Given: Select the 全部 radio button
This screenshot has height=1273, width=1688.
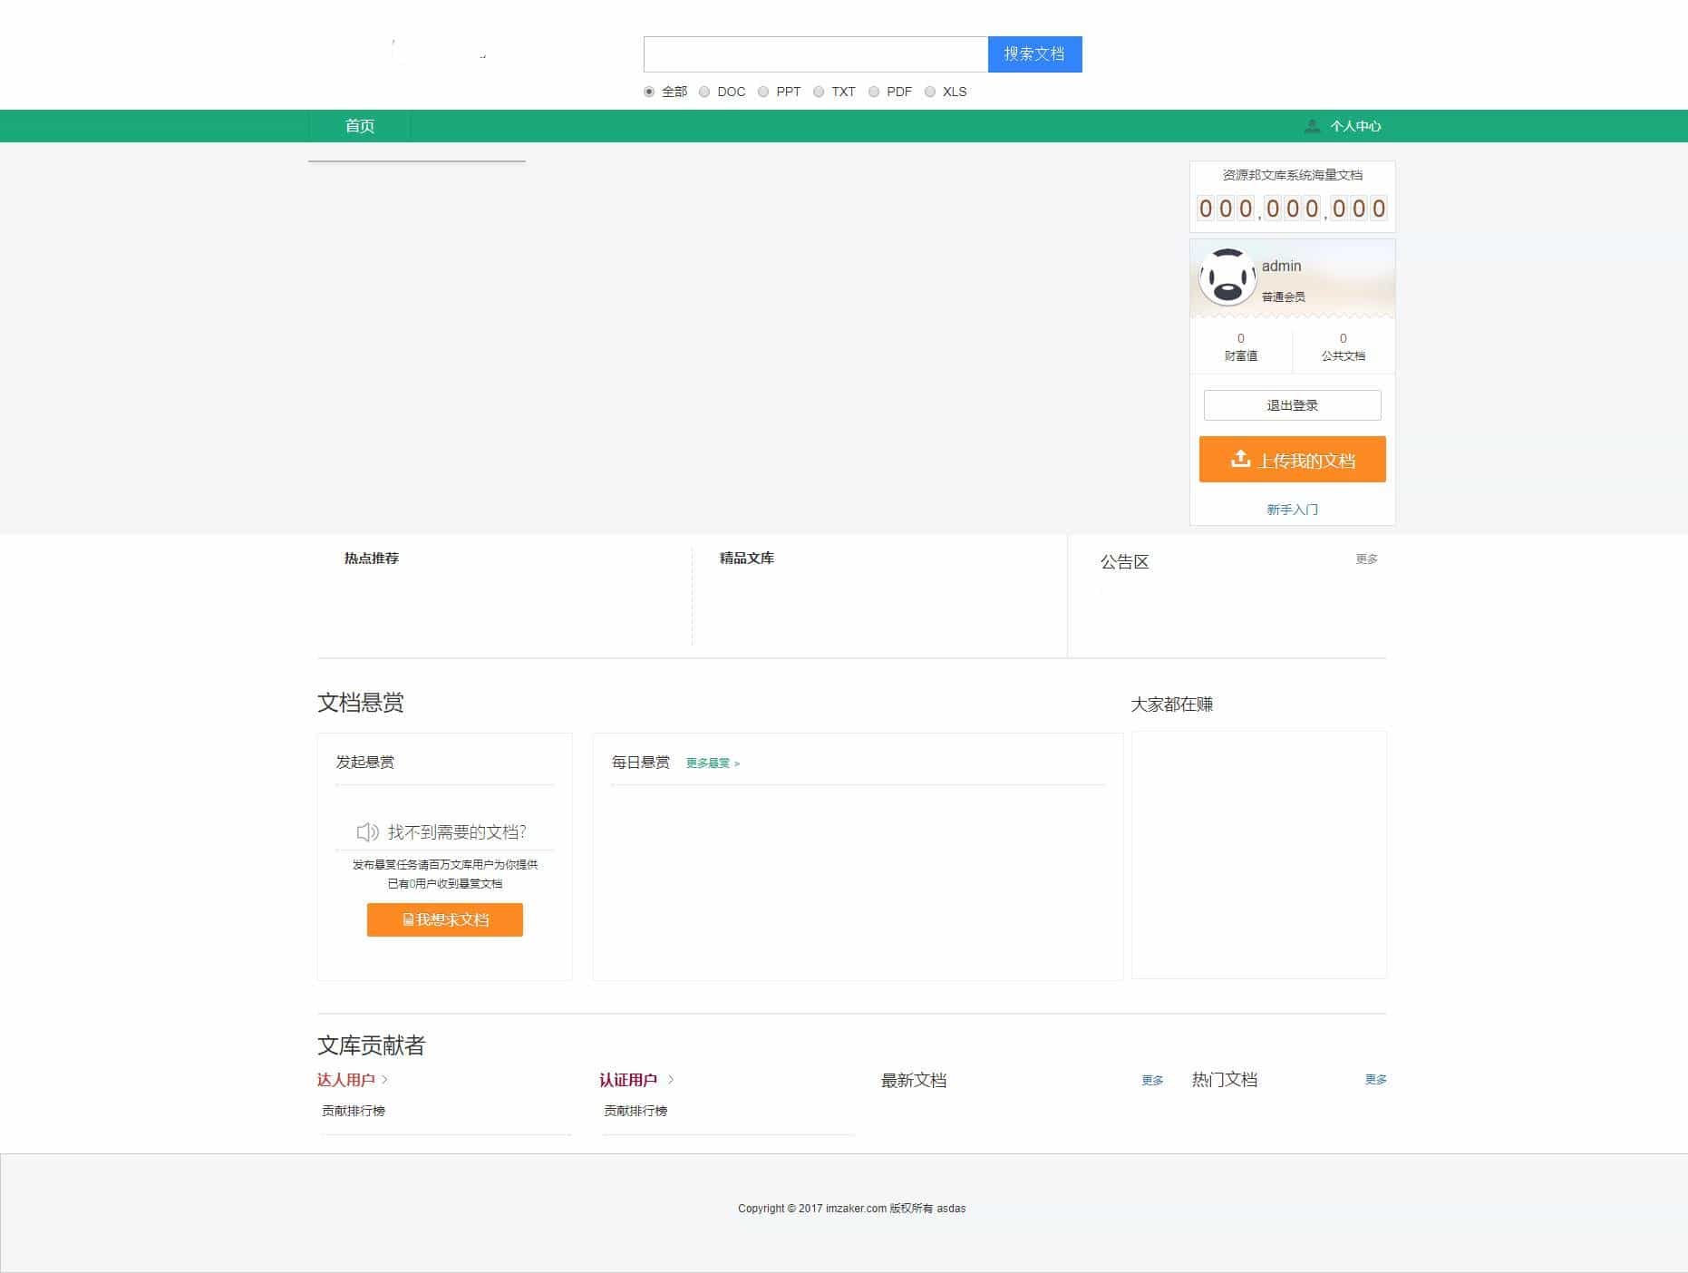Looking at the screenshot, I should 649,92.
